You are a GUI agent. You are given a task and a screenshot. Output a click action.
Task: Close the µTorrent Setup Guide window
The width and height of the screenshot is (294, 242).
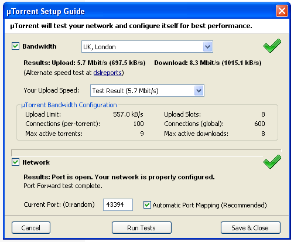(282, 11)
